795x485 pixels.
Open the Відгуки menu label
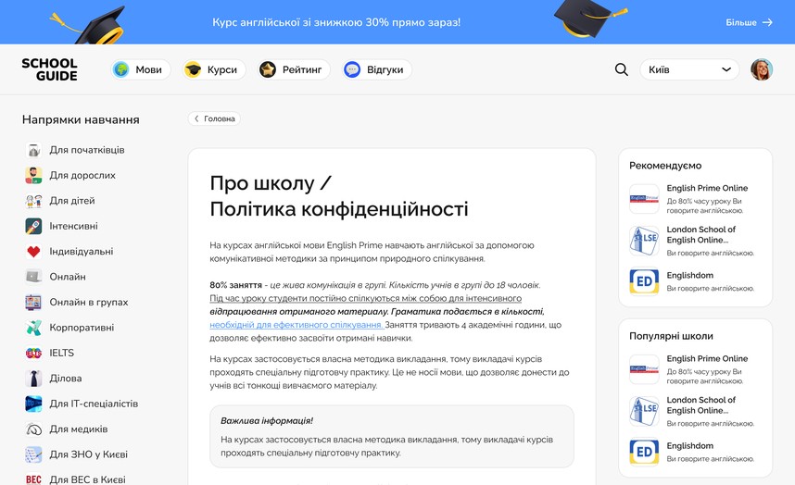385,69
